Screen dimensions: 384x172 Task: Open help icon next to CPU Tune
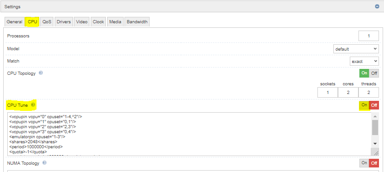click(33, 105)
